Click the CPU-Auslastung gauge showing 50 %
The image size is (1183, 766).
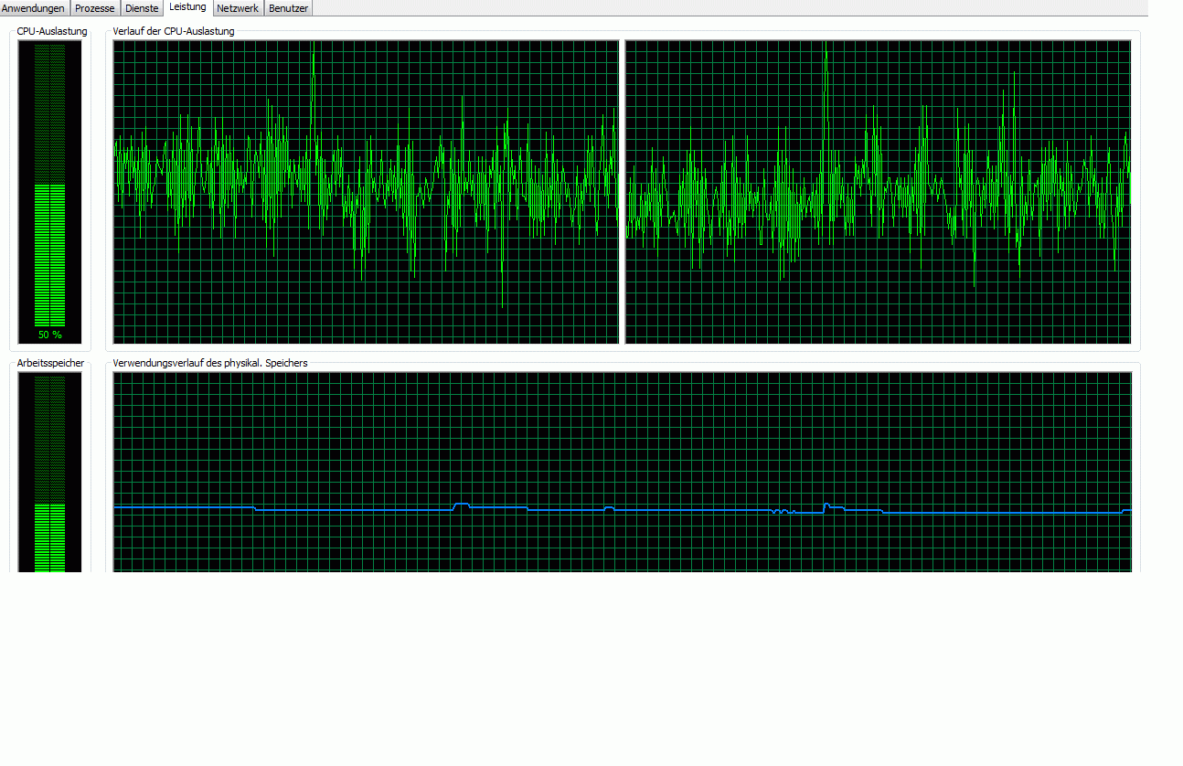pyautogui.click(x=50, y=192)
